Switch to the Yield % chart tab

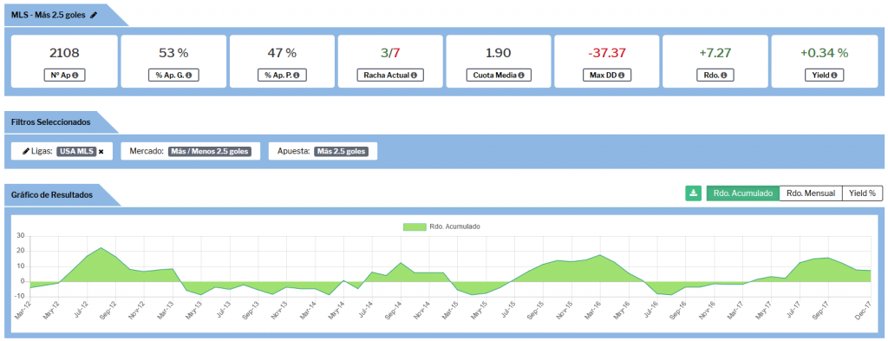pos(863,193)
